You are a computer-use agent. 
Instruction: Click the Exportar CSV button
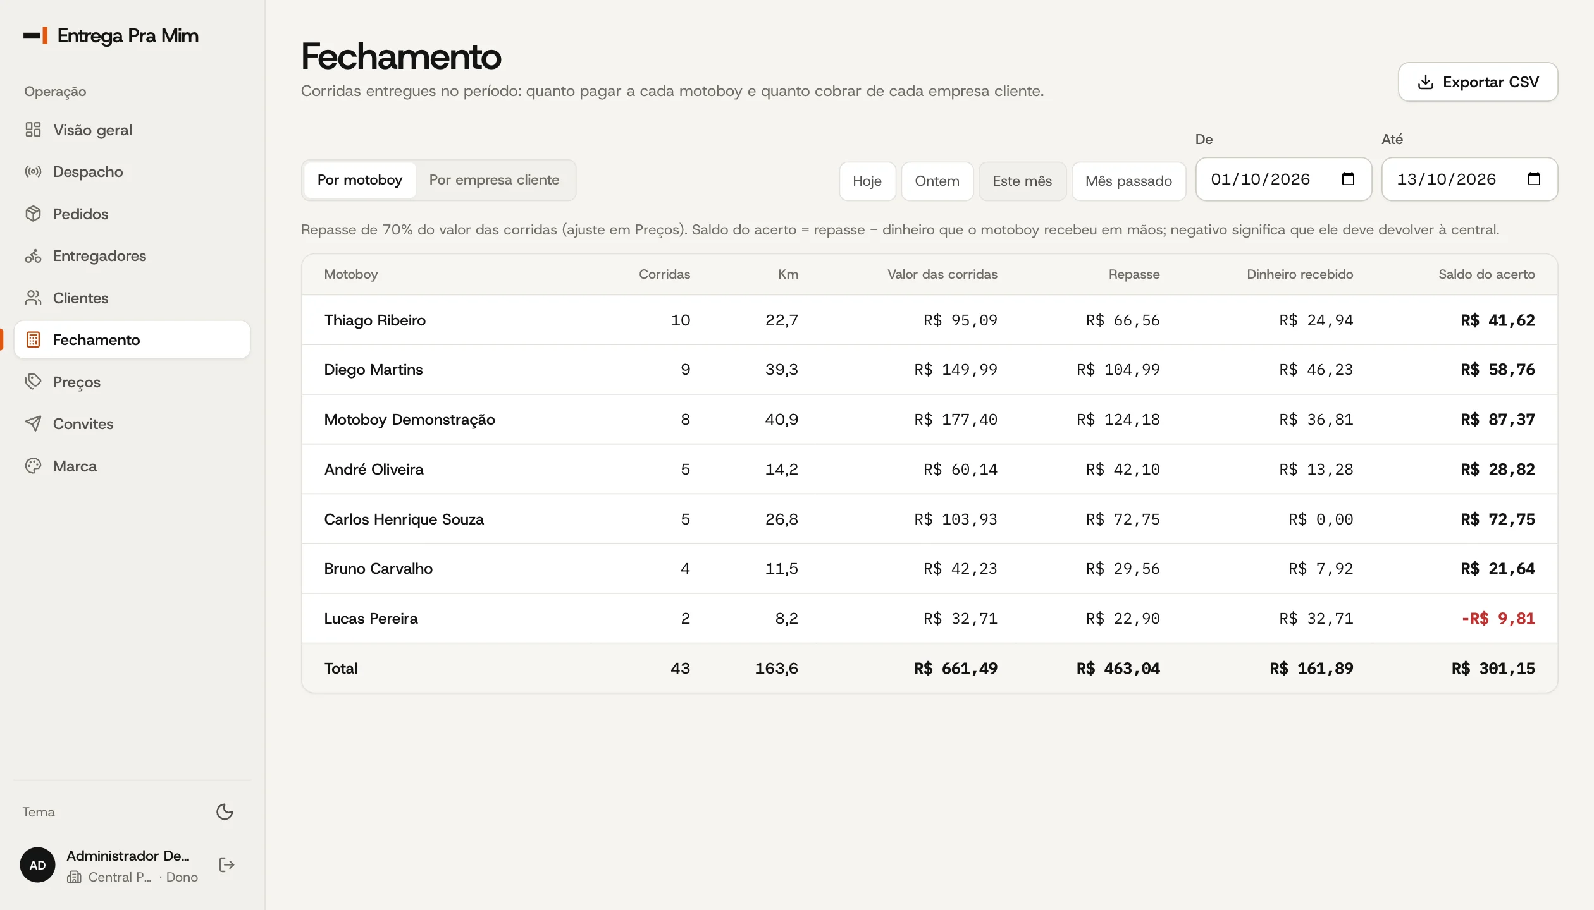1478,82
